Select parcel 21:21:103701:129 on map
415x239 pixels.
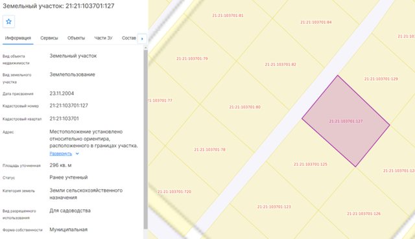[381, 79]
